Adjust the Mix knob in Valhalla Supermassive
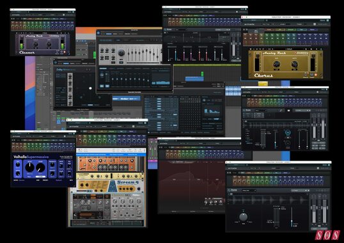 tap(18, 164)
